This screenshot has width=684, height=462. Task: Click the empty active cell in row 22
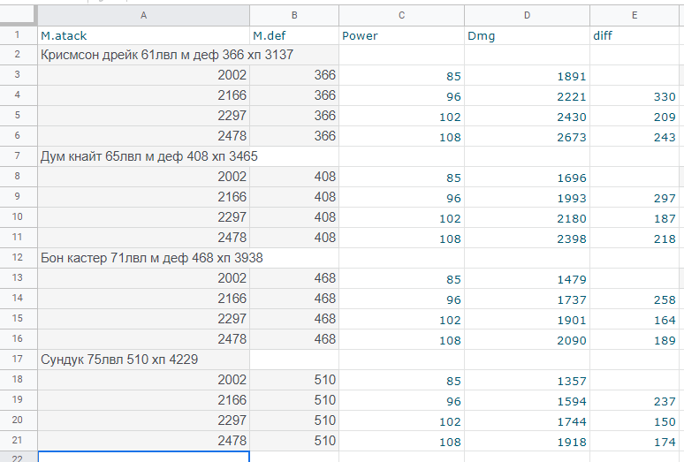pyautogui.click(x=143, y=456)
